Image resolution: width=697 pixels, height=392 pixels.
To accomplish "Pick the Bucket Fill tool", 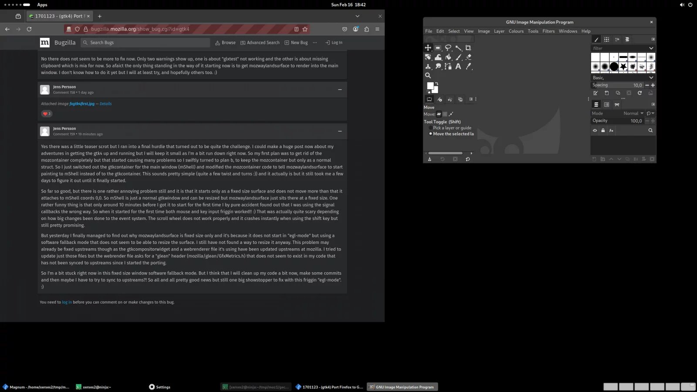I will click(448, 57).
